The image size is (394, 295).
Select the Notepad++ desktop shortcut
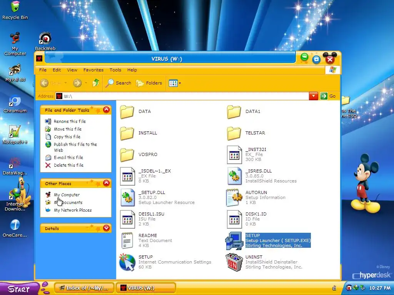15,135
